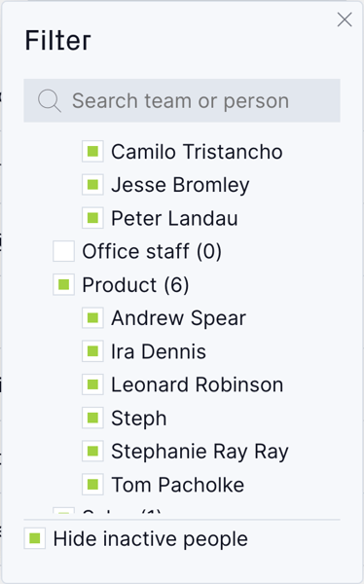Click the Hide inactive people label
Image resolution: width=364 pixels, height=584 pixels.
(x=151, y=539)
